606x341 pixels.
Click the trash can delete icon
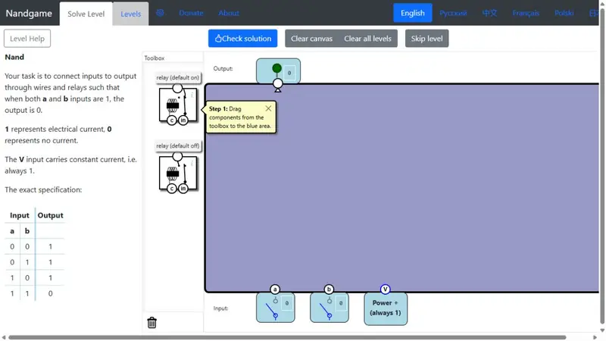(x=152, y=323)
